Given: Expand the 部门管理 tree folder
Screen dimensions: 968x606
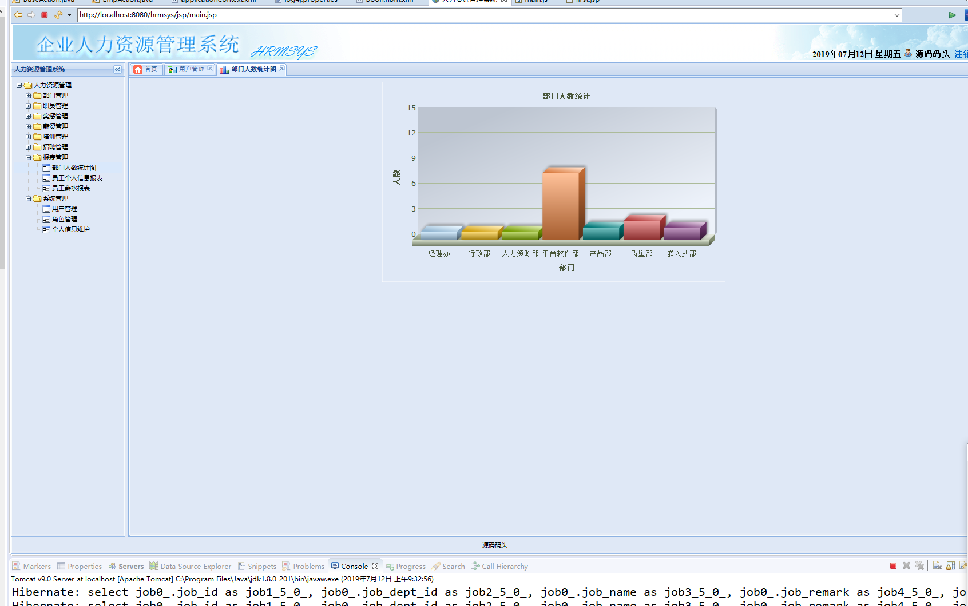Looking at the screenshot, I should point(29,96).
